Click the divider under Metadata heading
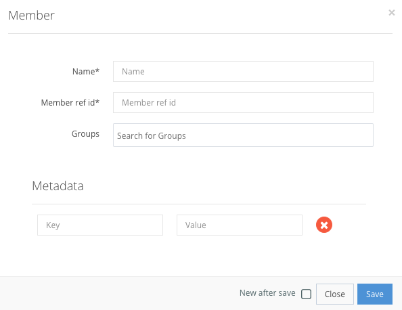This screenshot has width=402, height=310. [x=199, y=204]
